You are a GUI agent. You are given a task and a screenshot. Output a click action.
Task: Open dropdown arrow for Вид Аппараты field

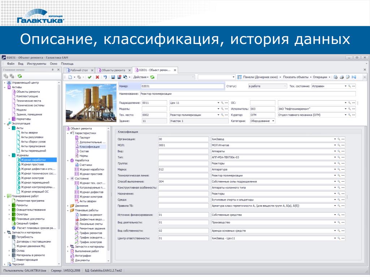point(335,151)
